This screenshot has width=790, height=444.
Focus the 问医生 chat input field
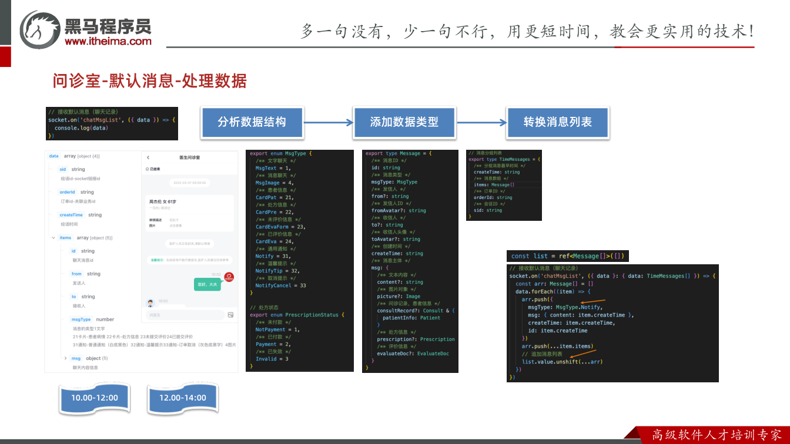point(185,315)
